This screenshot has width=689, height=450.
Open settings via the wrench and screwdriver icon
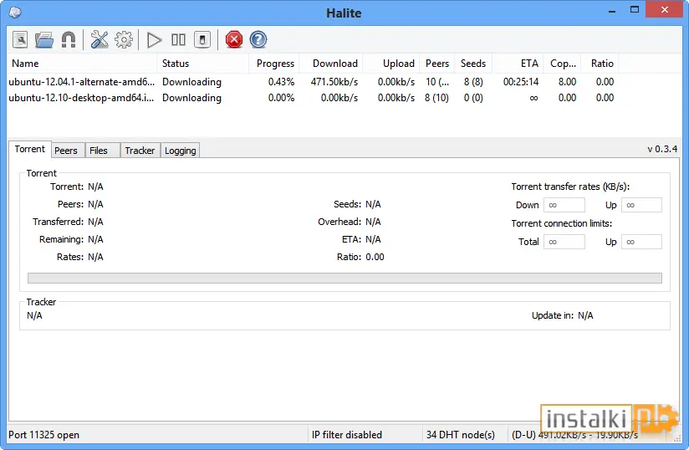click(x=100, y=39)
